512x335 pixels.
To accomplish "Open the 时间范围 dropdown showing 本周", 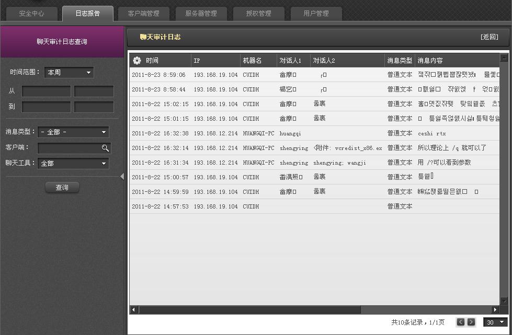I will 69,73.
